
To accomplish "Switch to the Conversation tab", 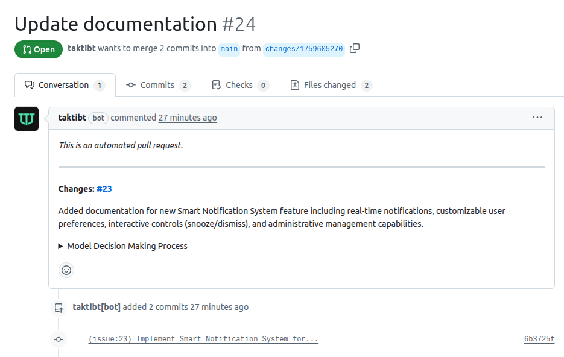I will click(64, 85).
